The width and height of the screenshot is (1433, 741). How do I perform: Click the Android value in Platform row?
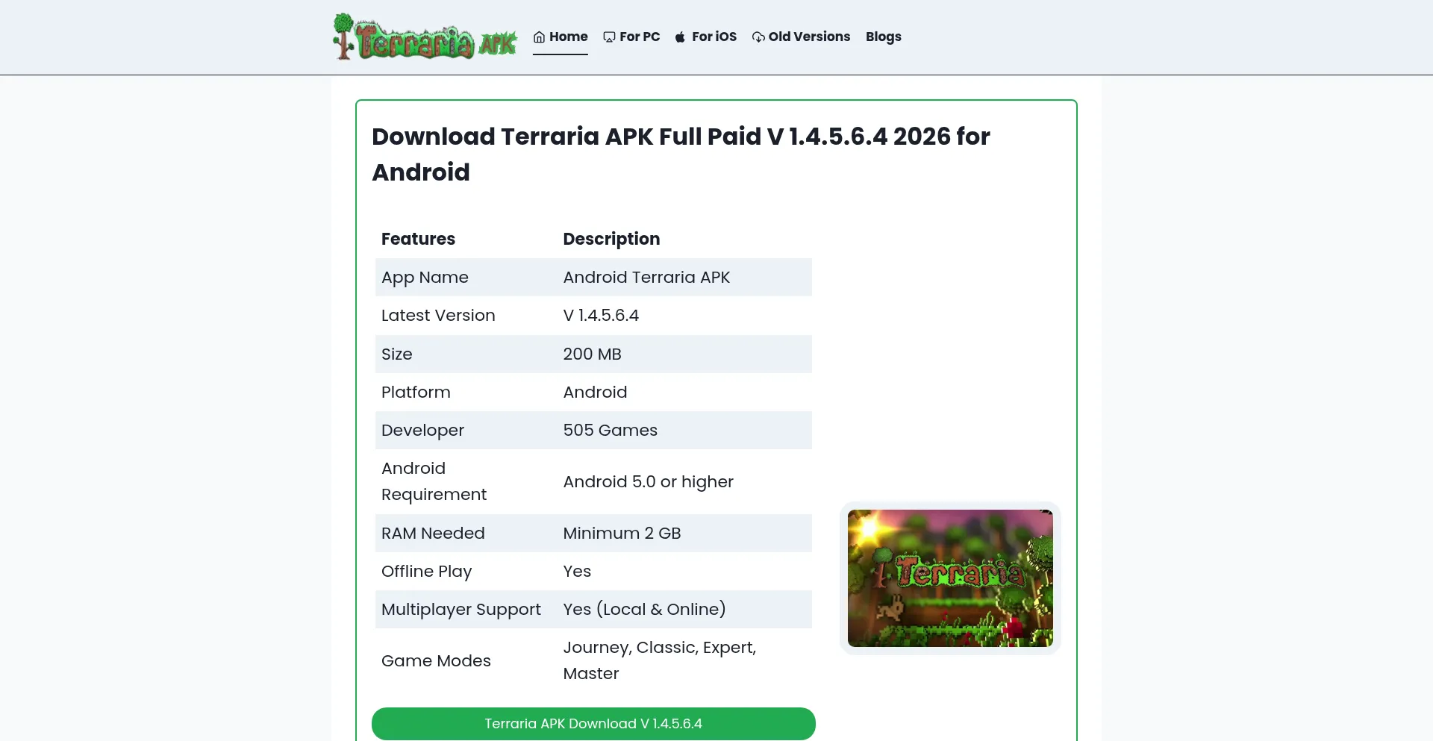click(x=595, y=393)
